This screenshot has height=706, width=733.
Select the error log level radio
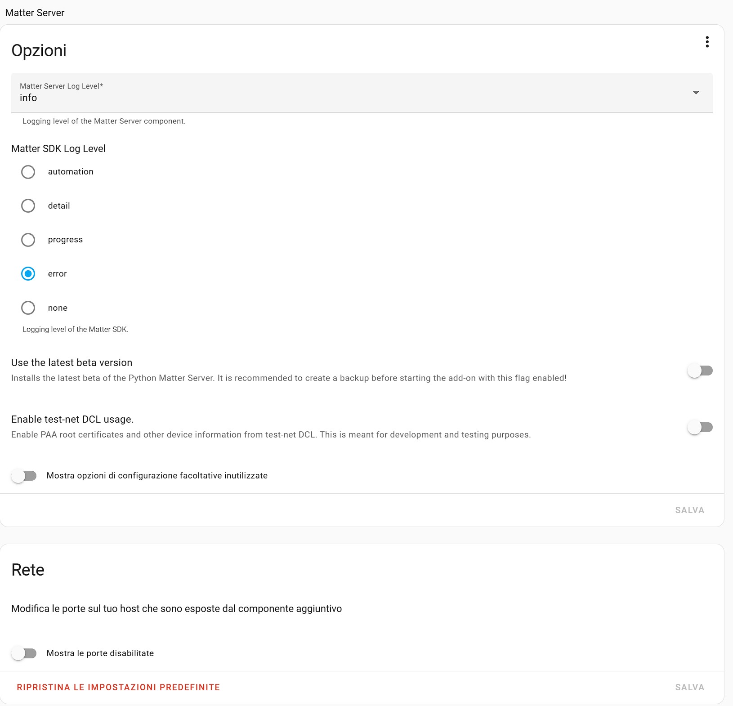(28, 273)
